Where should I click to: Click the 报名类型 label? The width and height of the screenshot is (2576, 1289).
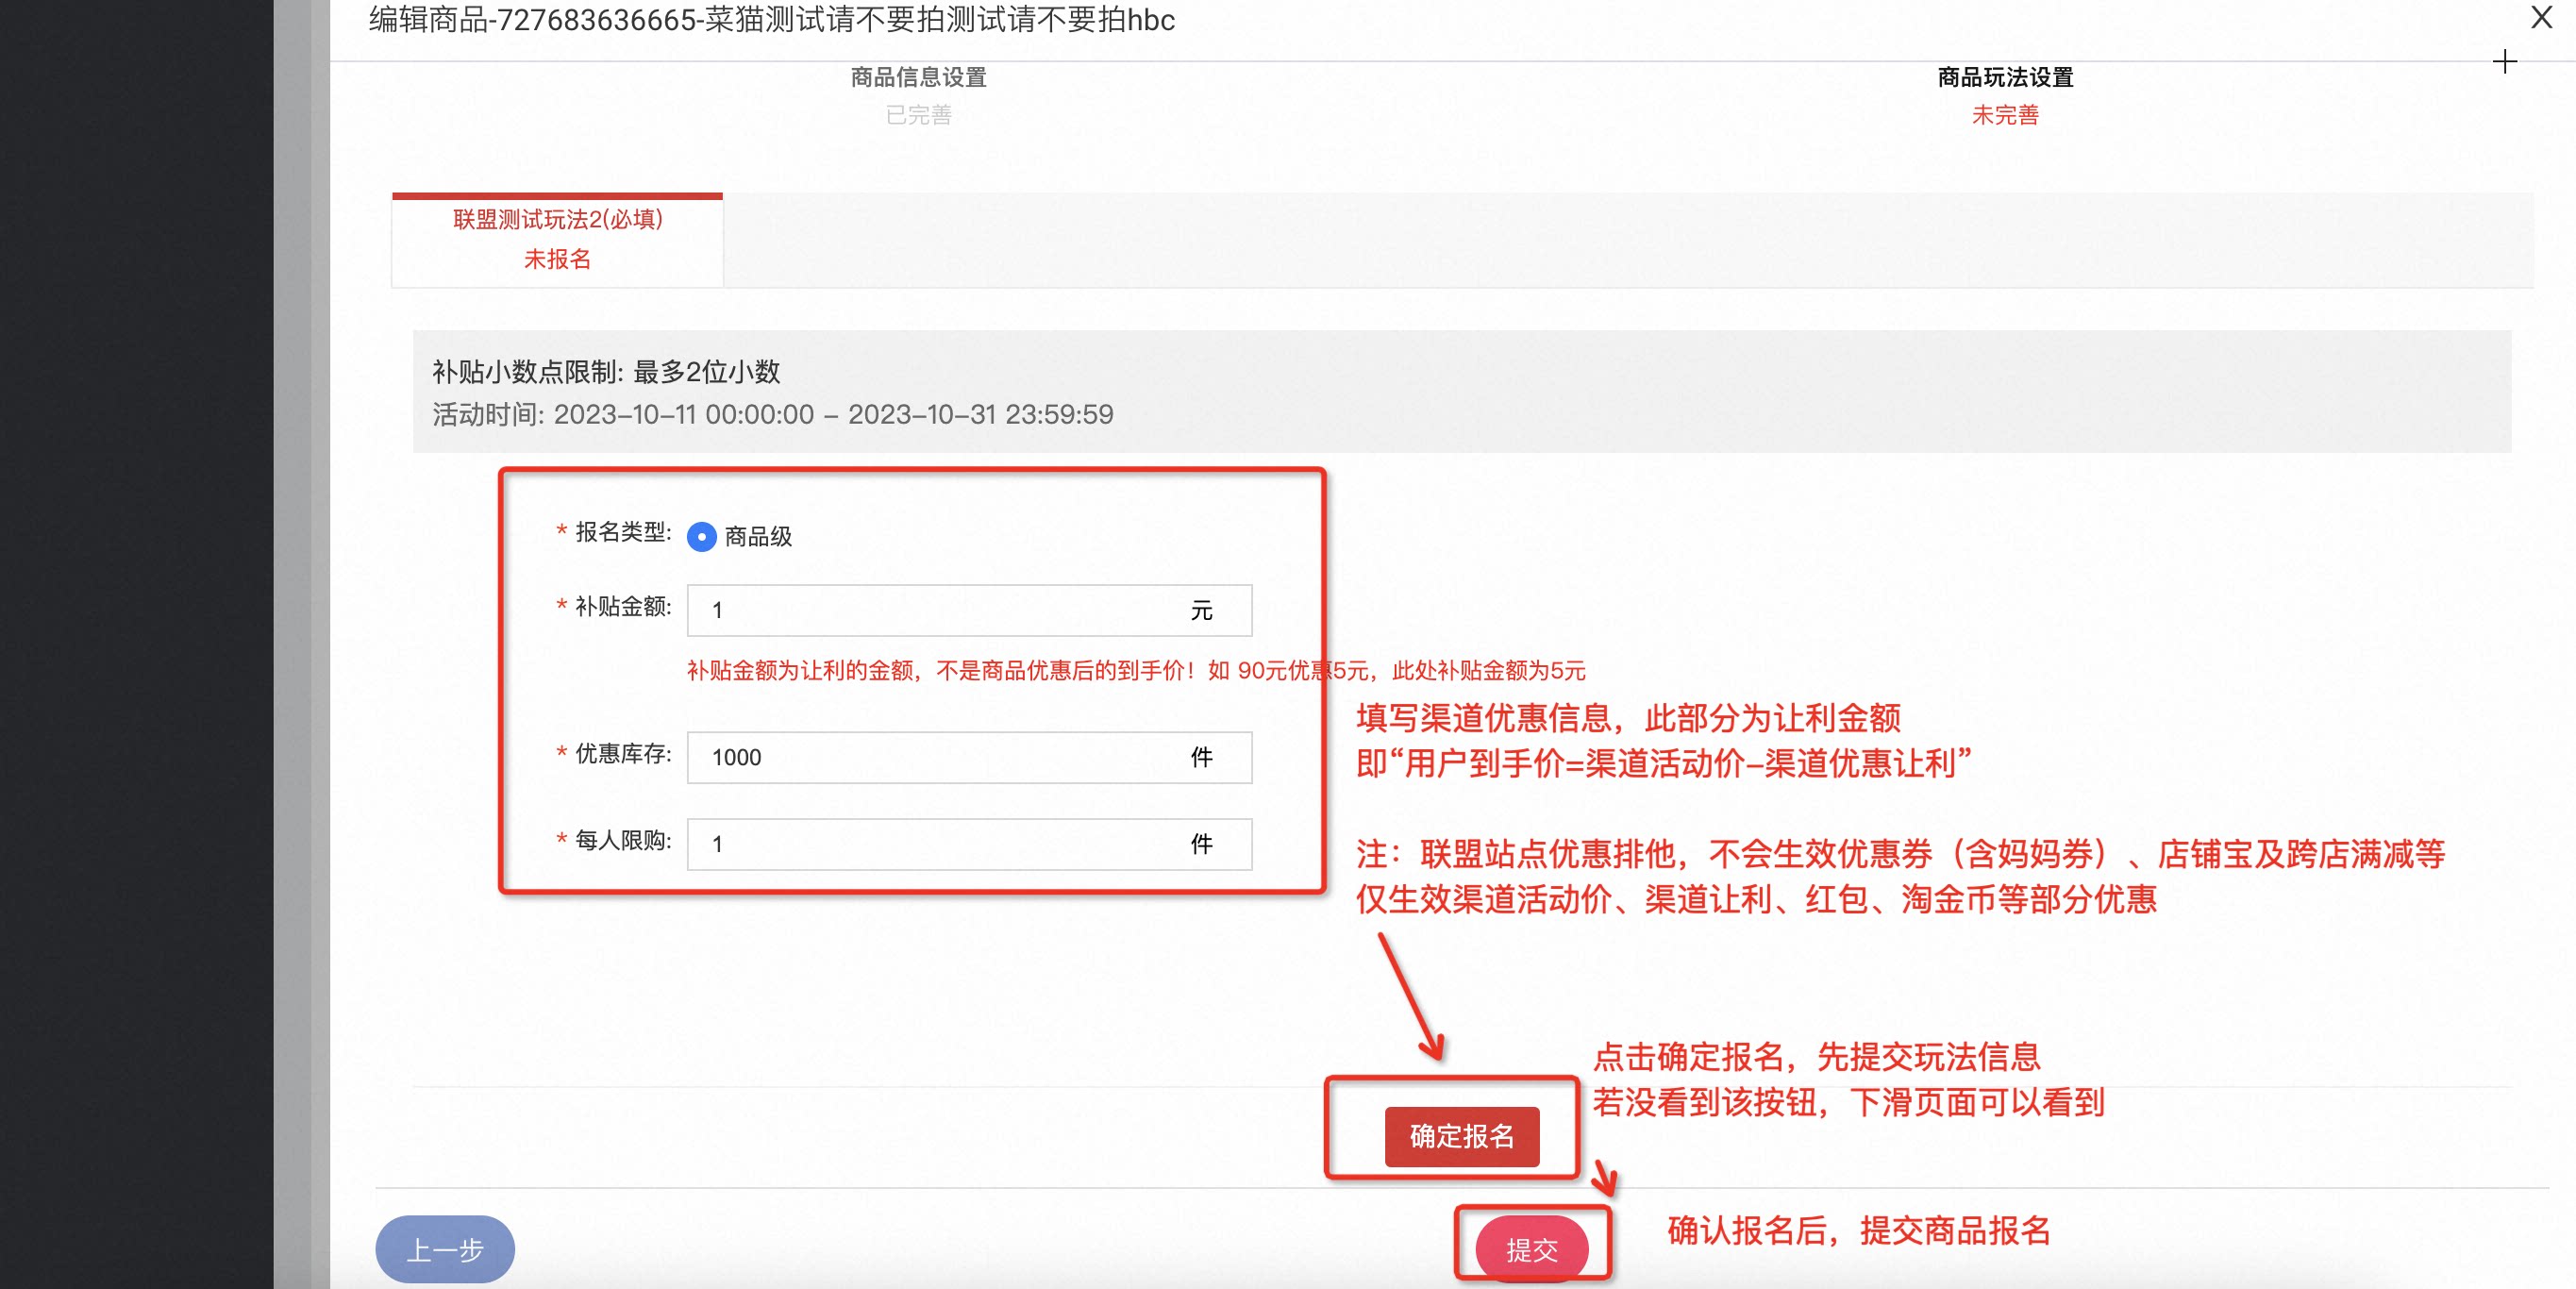coord(622,532)
